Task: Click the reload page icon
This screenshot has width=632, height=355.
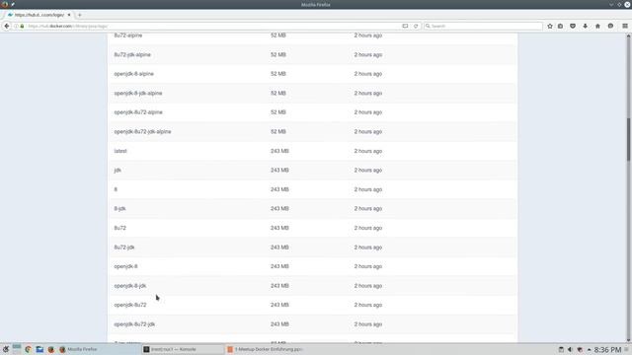Action: pyautogui.click(x=416, y=26)
